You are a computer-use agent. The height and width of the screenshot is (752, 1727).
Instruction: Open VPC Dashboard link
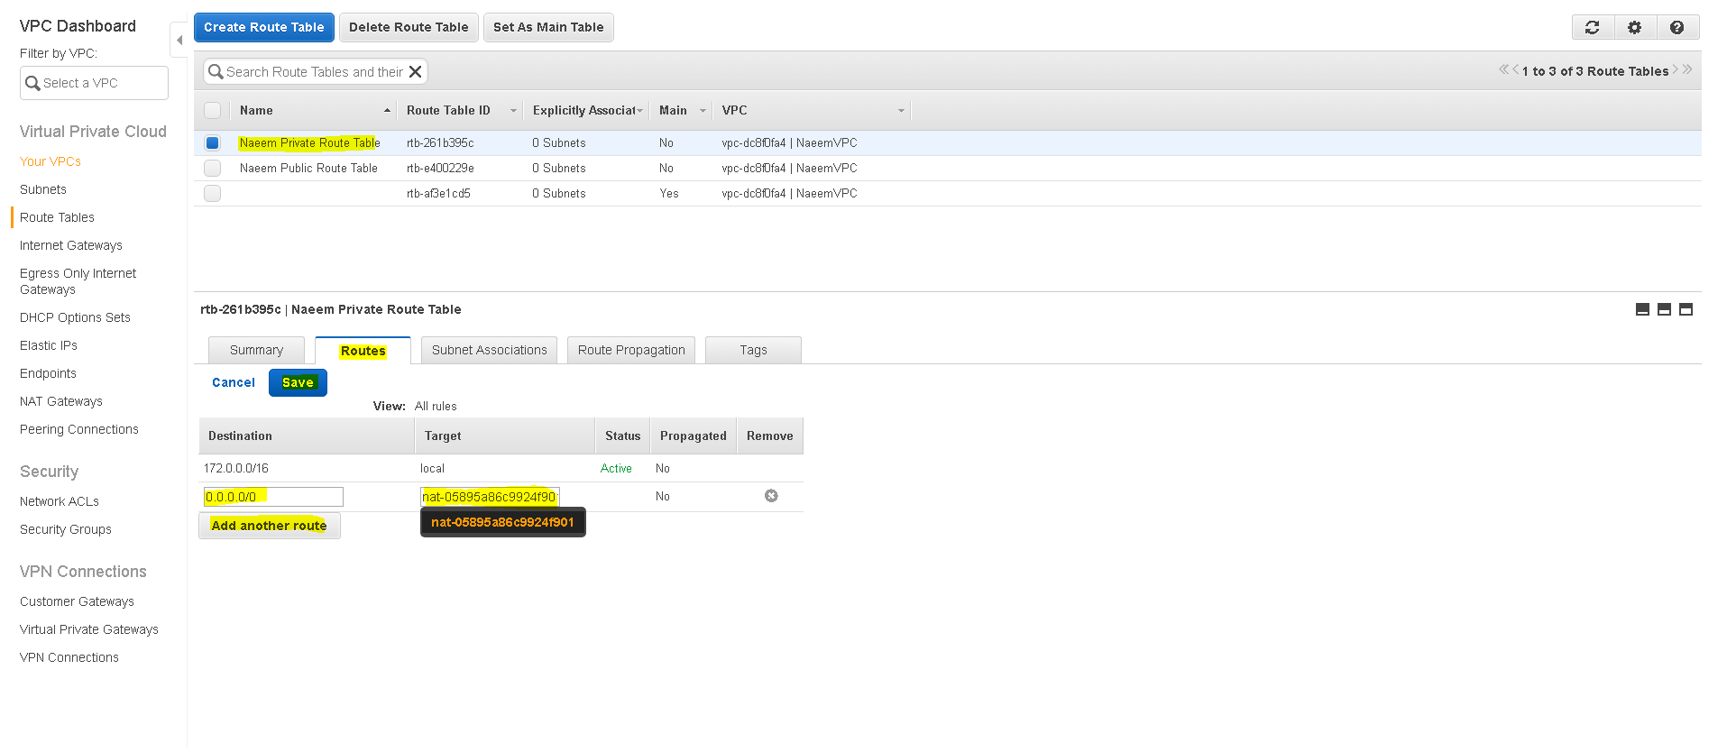tap(78, 26)
